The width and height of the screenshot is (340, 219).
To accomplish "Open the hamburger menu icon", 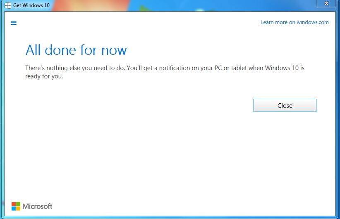I will coord(14,23).
